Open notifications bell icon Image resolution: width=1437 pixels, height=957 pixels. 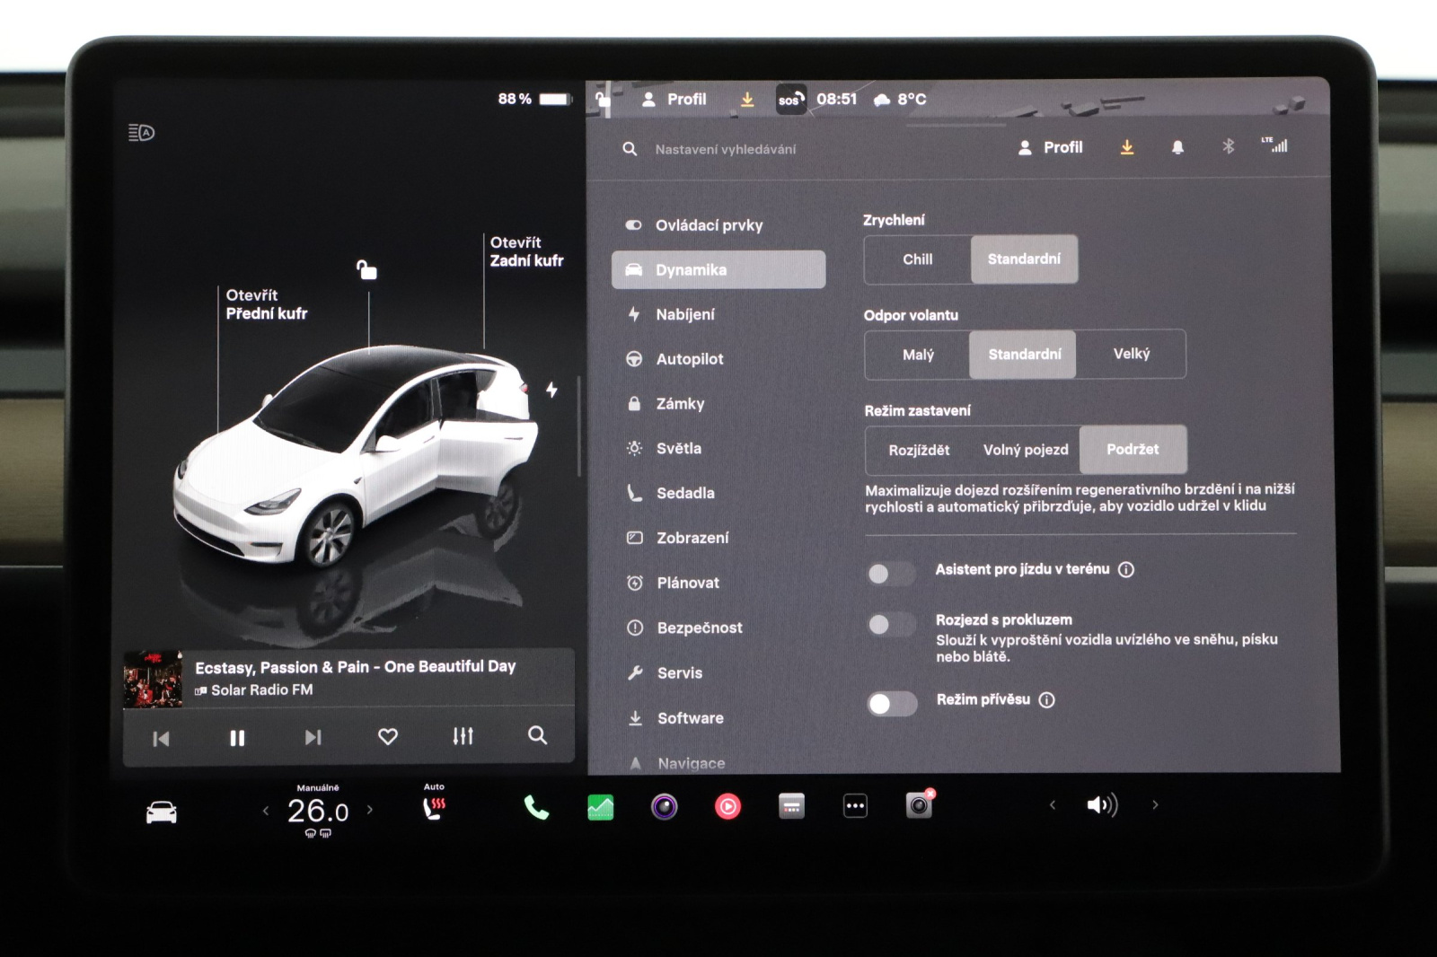click(1177, 147)
